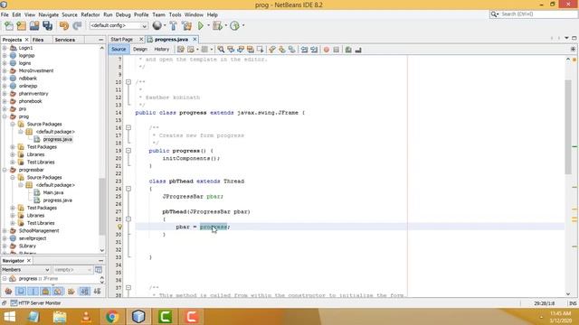The height and width of the screenshot is (325, 579).
Task: Switch to the Files tab
Action: 38,40
